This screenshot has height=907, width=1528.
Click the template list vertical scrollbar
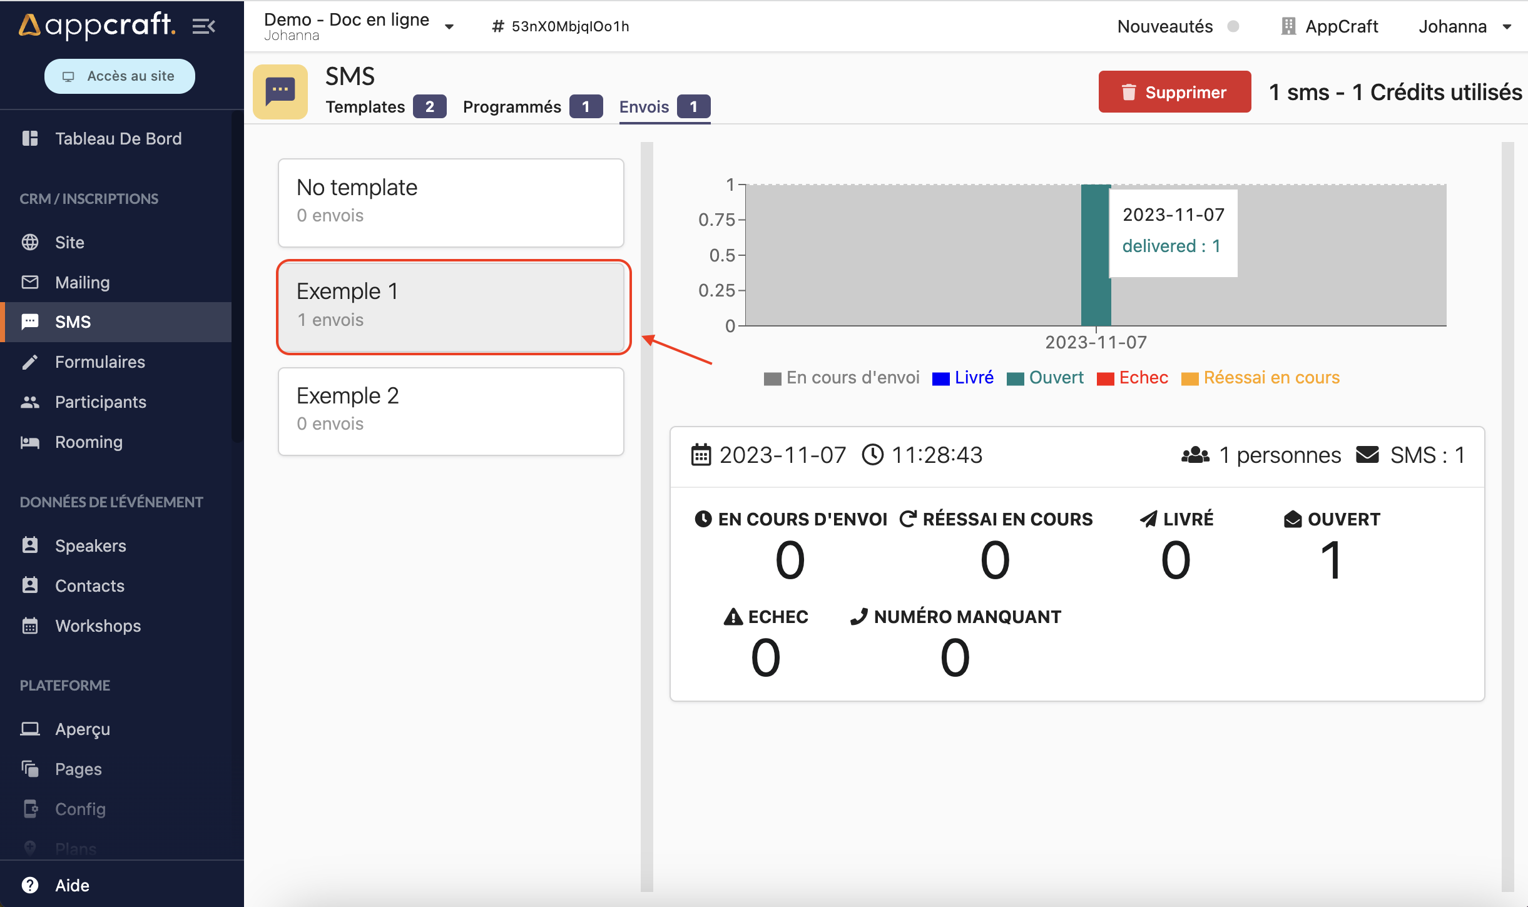(x=647, y=517)
